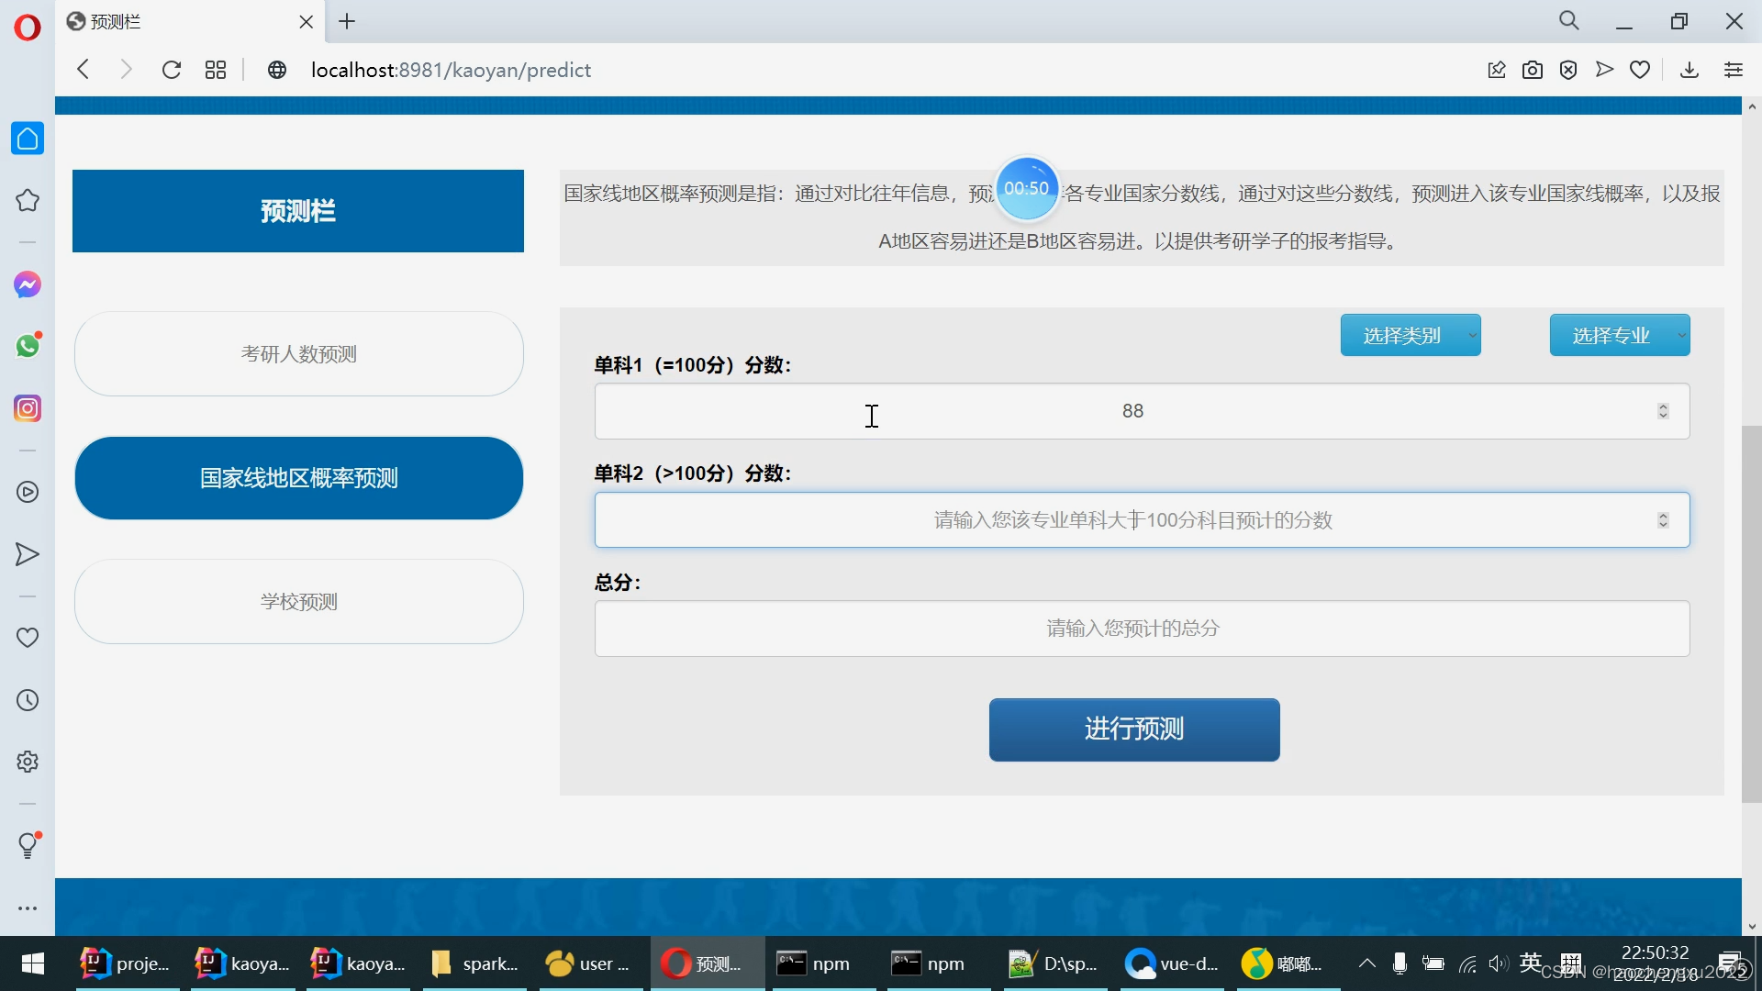Open Opera sidebar settings gear
1762x991 pixels.
click(x=28, y=762)
